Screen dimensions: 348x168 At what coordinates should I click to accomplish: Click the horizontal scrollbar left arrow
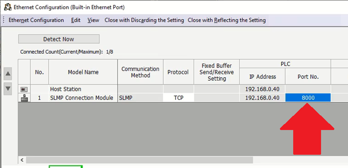[x=22, y=160]
